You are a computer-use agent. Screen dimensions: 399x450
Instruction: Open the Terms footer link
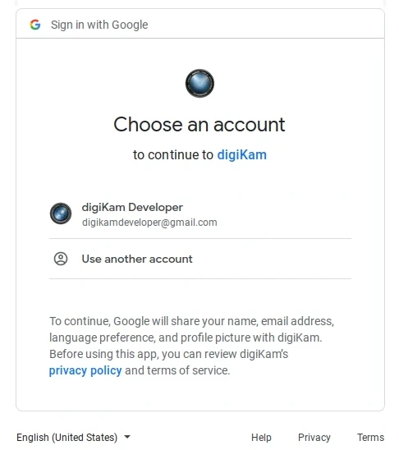[370, 438]
